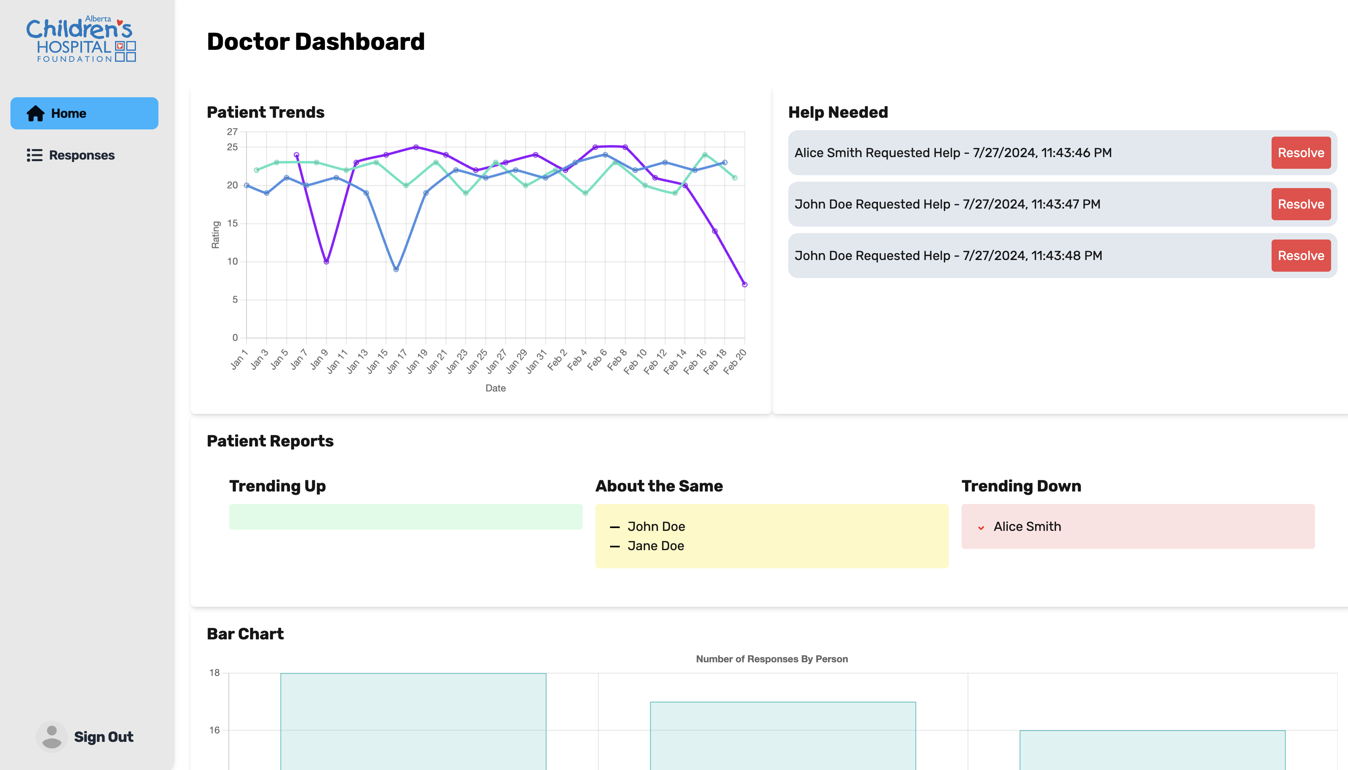Click the Sign Out link
The height and width of the screenshot is (770, 1348).
click(103, 737)
